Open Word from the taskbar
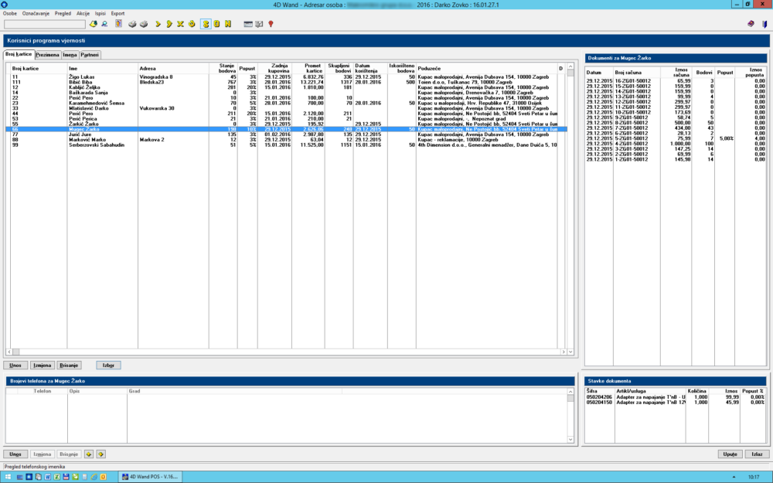Viewport: 773px width, 483px height. (x=48, y=477)
